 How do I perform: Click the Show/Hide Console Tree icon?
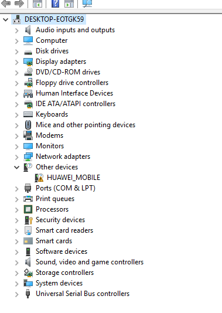tap(37, 4)
